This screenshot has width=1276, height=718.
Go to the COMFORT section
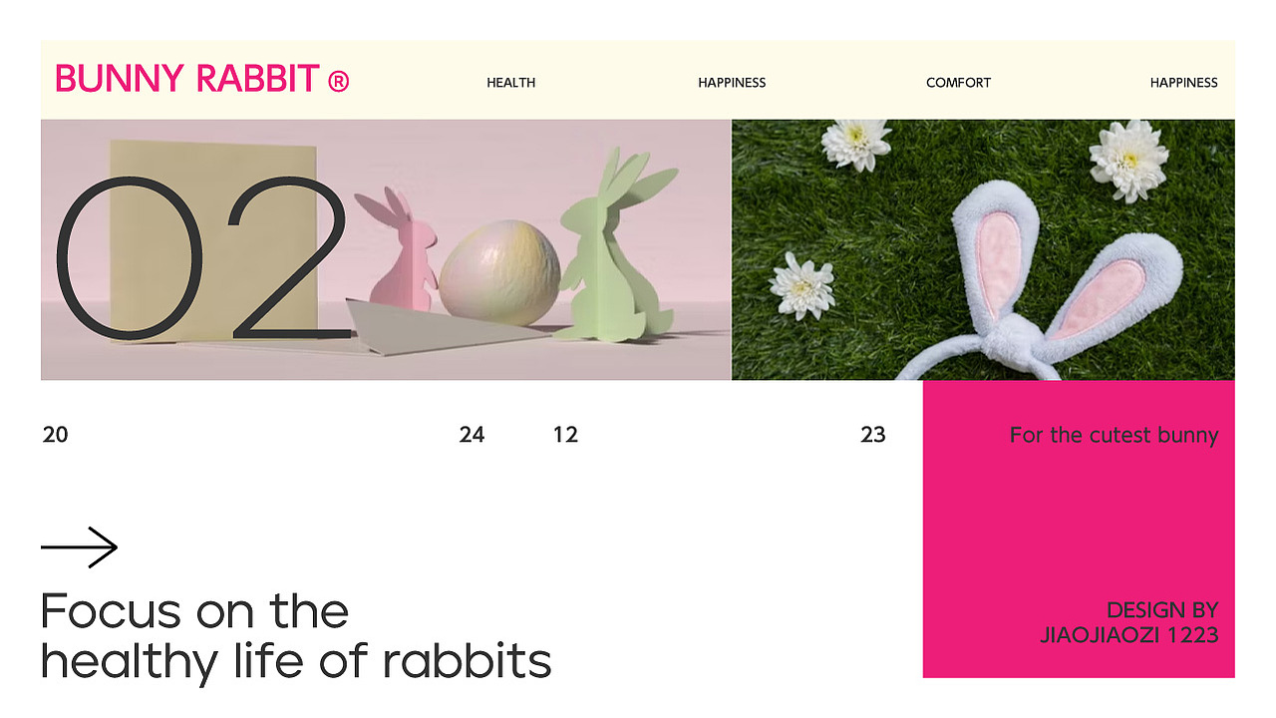point(958,83)
